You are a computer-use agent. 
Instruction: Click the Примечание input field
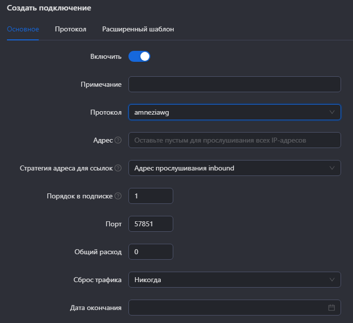(235, 84)
